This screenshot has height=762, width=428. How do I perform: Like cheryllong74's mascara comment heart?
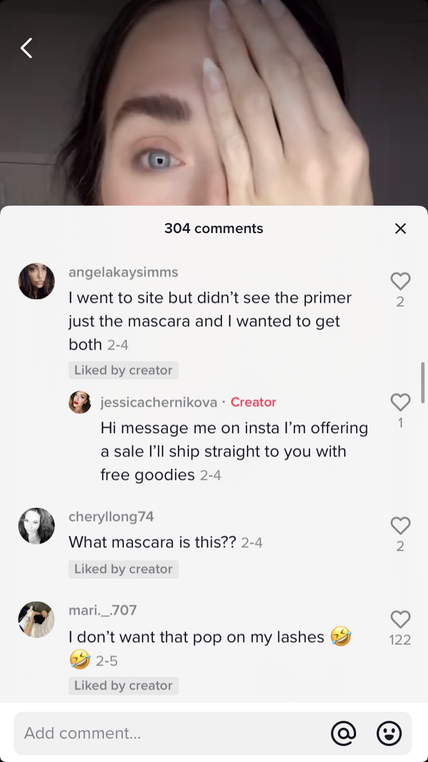401,526
